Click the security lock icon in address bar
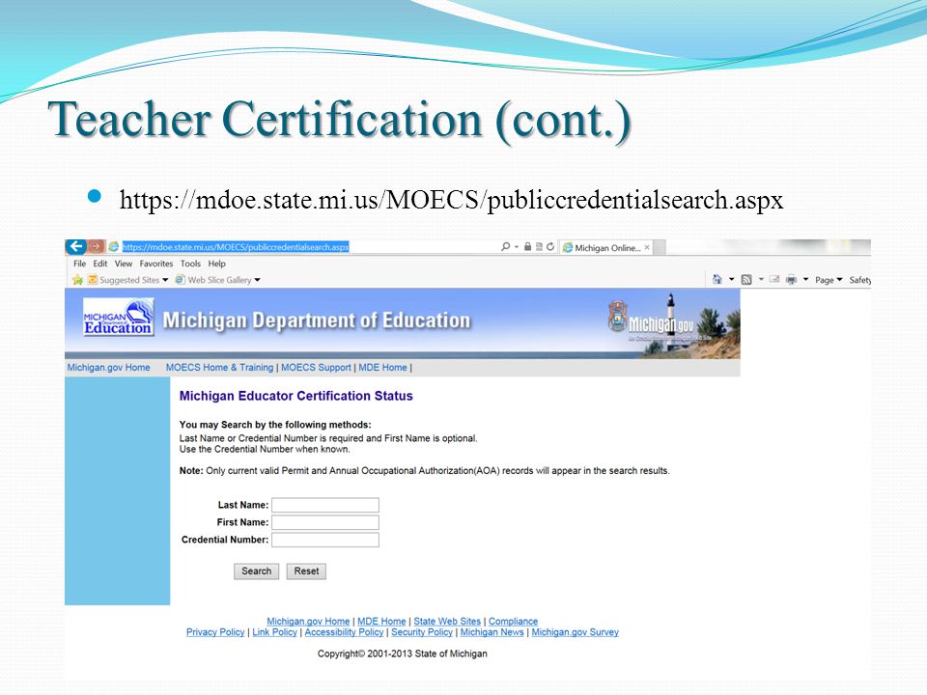This screenshot has height=695, width=927. (527, 247)
